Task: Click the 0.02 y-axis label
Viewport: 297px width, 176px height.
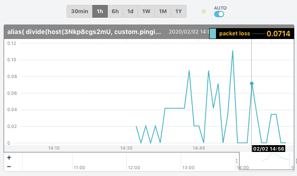Action: point(12,127)
